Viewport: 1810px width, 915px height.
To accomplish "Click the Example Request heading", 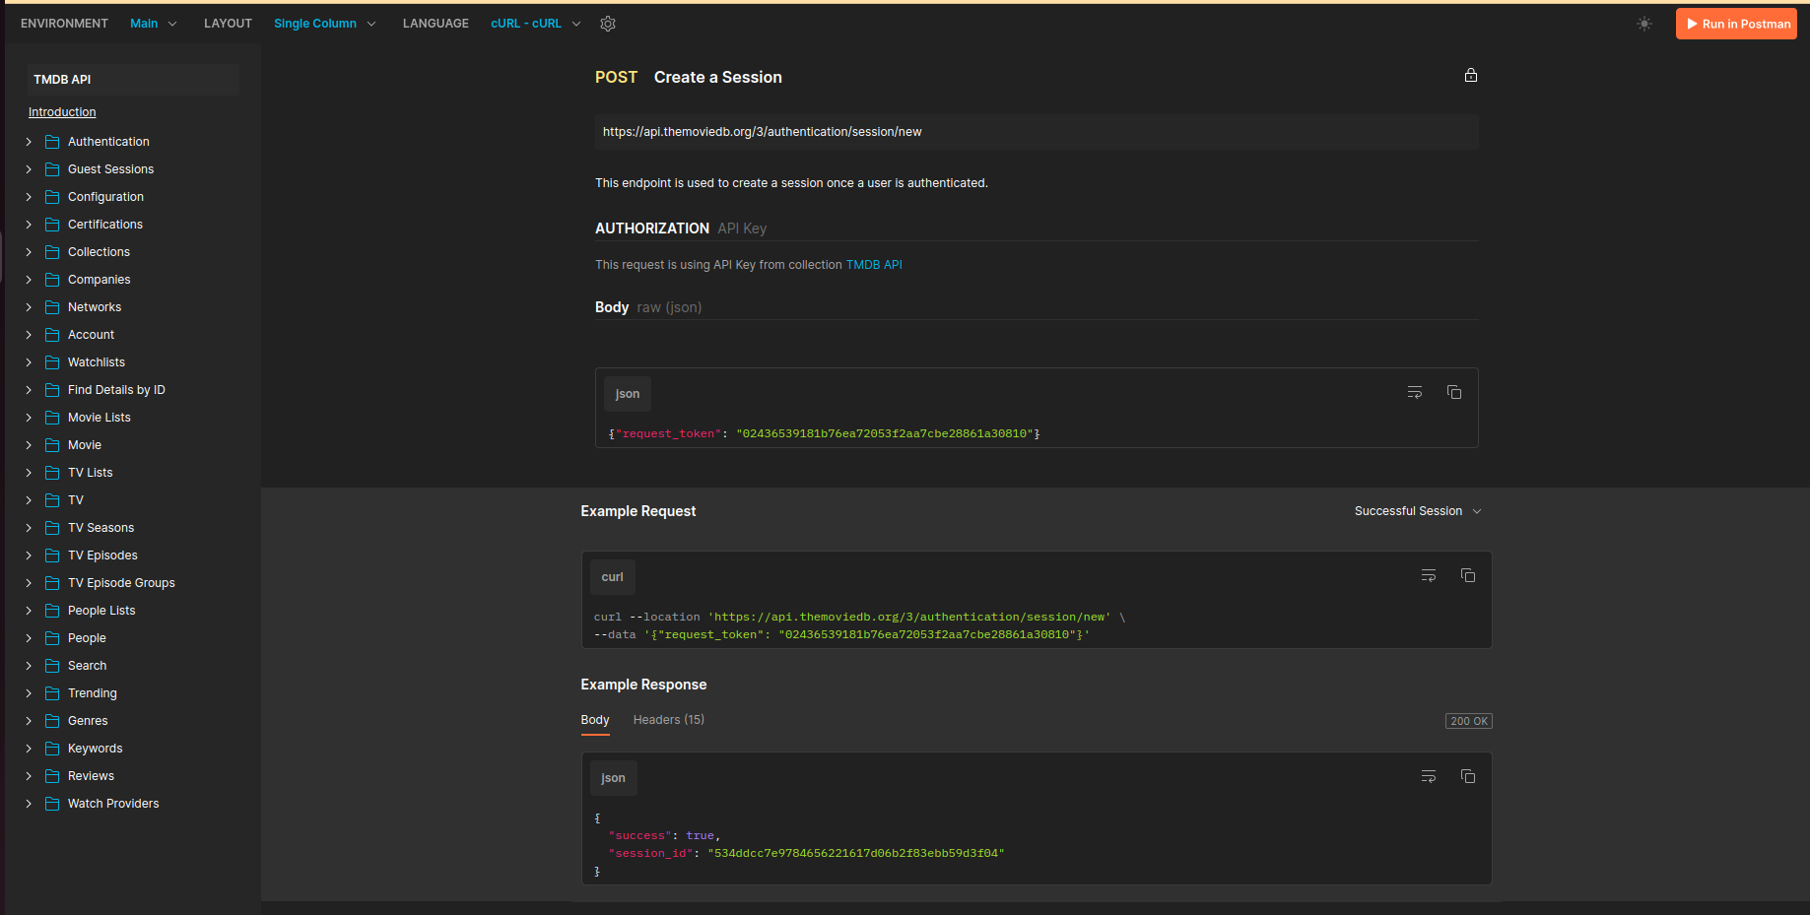I will click(x=638, y=511).
